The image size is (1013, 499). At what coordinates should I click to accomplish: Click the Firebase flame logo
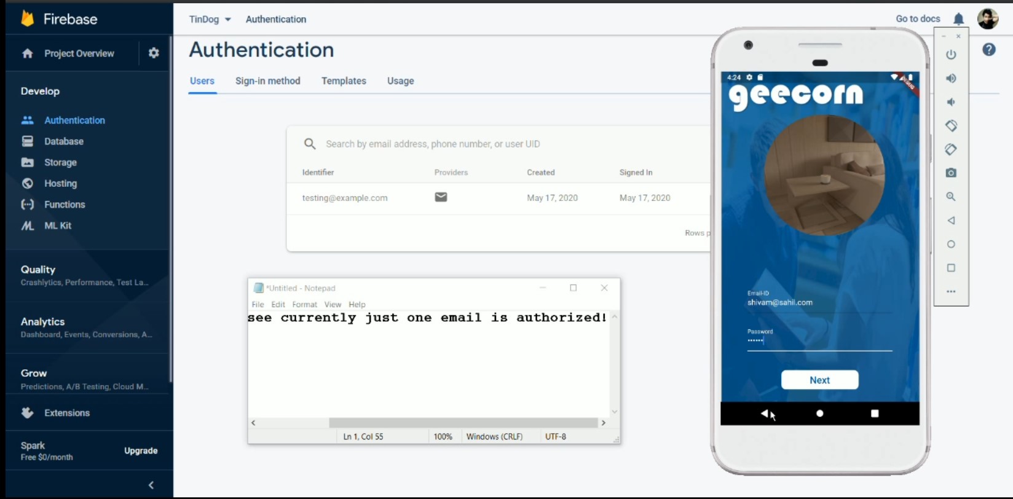[28, 18]
